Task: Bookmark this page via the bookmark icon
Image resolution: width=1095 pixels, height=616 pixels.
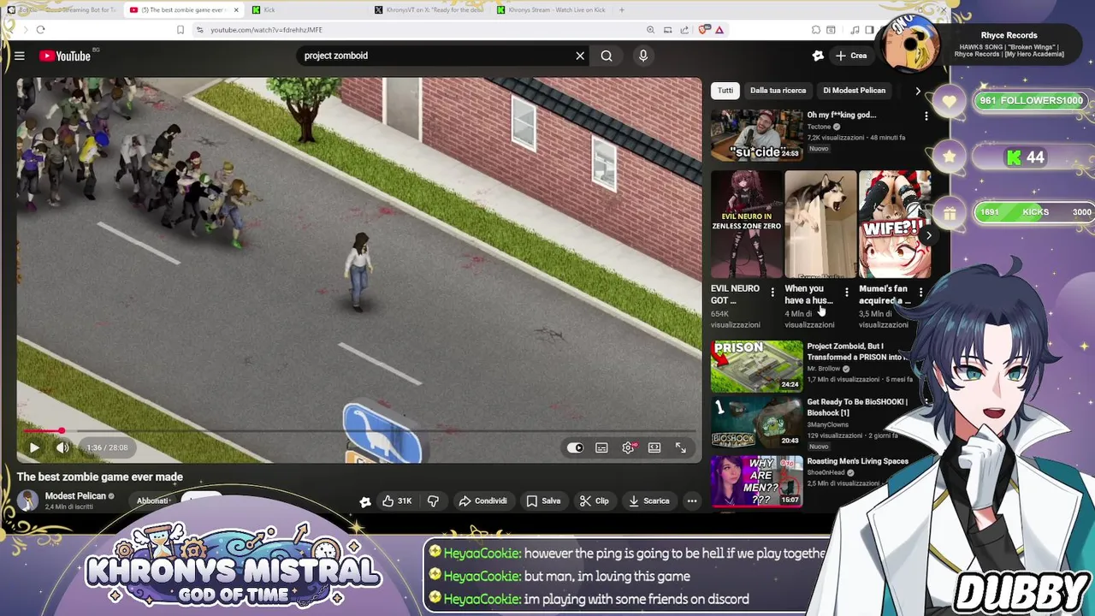Action: tap(180, 30)
